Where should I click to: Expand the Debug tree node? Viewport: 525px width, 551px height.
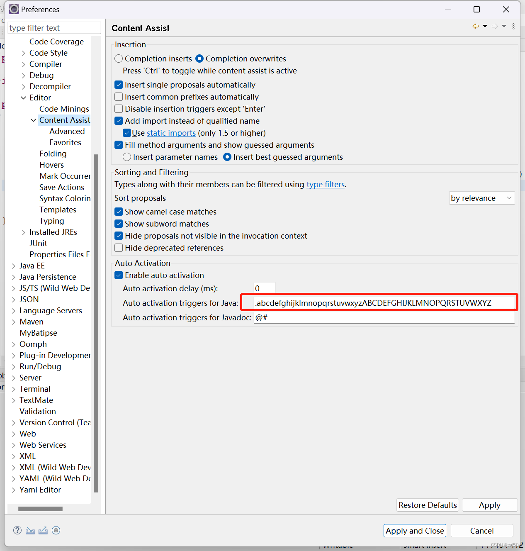(x=24, y=75)
